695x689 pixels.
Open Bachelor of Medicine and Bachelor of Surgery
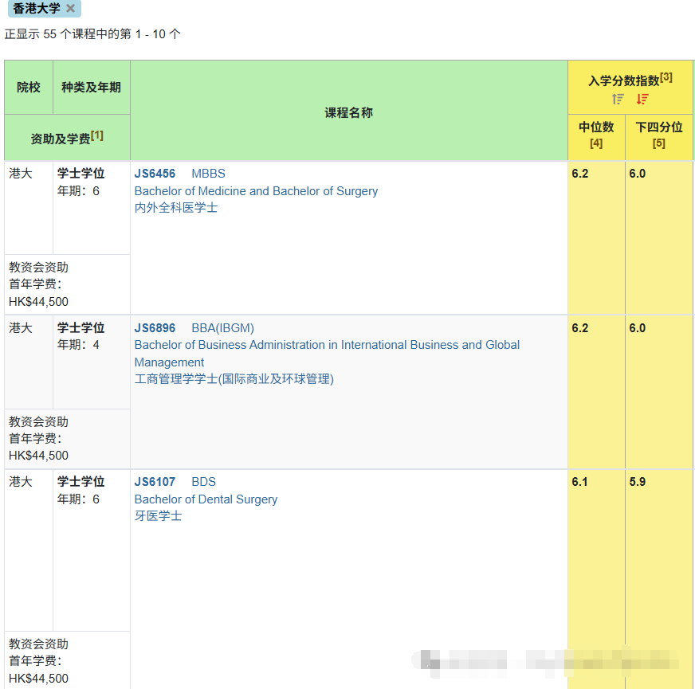click(256, 191)
